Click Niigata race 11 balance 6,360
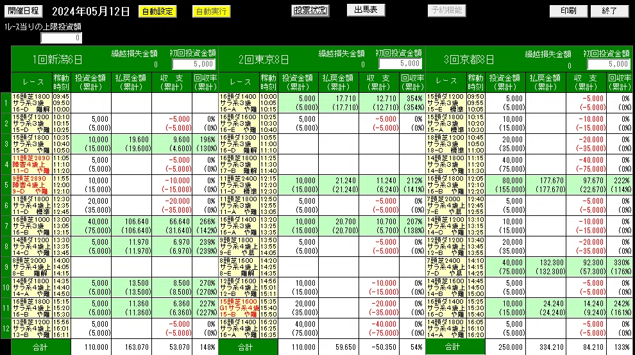The width and height of the screenshot is (635, 355). [x=181, y=304]
